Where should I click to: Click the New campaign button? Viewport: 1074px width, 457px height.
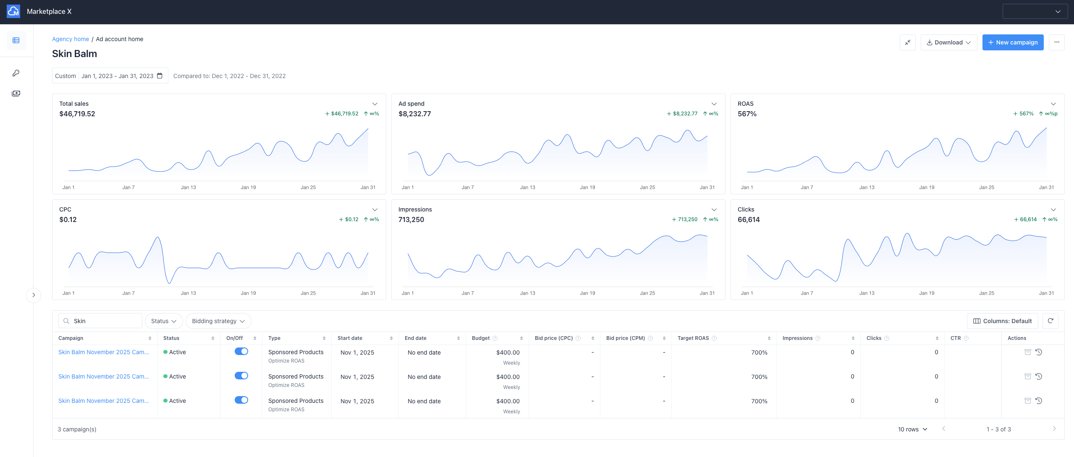[x=1013, y=42]
